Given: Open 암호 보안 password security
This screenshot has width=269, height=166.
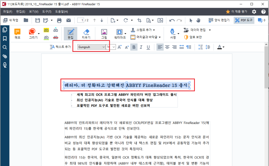Looking at the screenshot, I should click(x=193, y=37).
